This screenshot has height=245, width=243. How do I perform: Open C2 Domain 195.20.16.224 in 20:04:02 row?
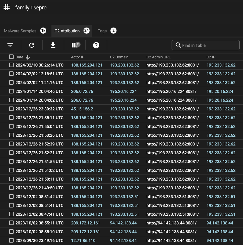pyautogui.click(x=123, y=100)
